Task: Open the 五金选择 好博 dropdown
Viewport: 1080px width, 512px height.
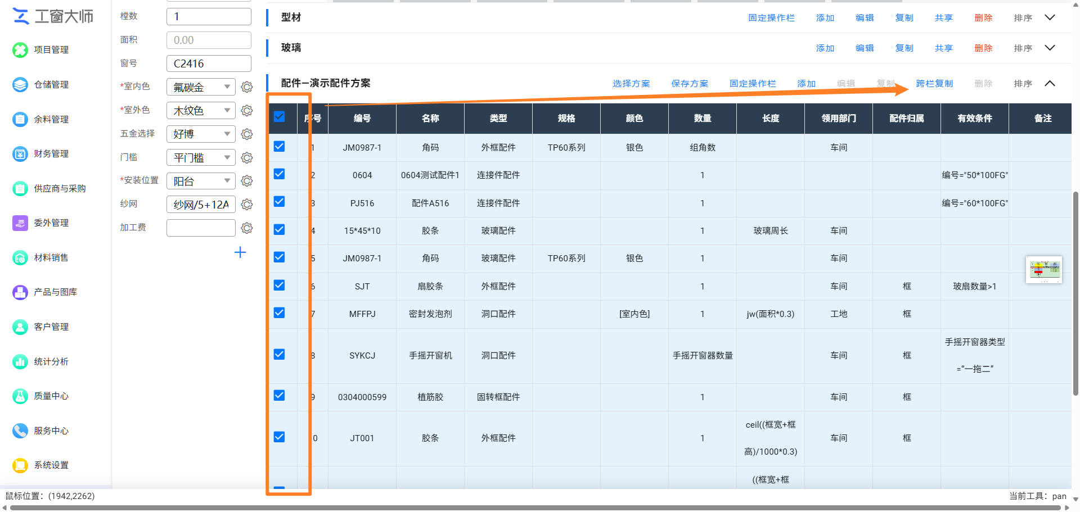Action: pos(201,134)
